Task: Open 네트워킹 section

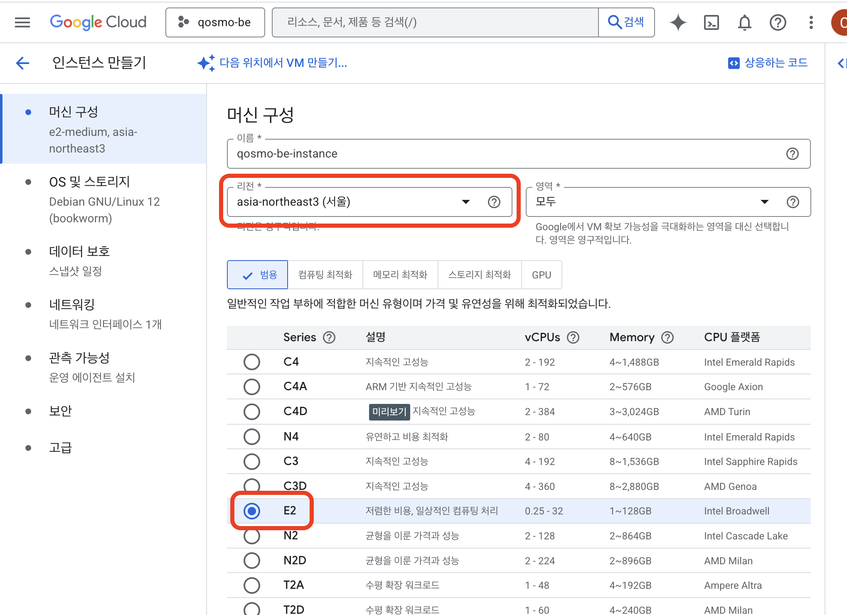Action: pyautogui.click(x=104, y=314)
